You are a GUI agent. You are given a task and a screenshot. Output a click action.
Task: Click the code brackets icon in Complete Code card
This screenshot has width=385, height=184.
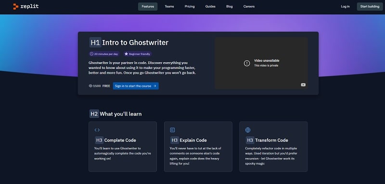tap(97, 130)
